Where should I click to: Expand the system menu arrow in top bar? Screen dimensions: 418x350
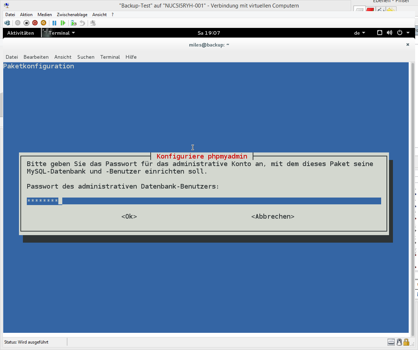tap(408, 33)
